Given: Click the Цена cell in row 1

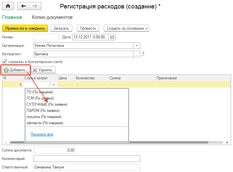Looking at the screenshot, I should (66, 85).
